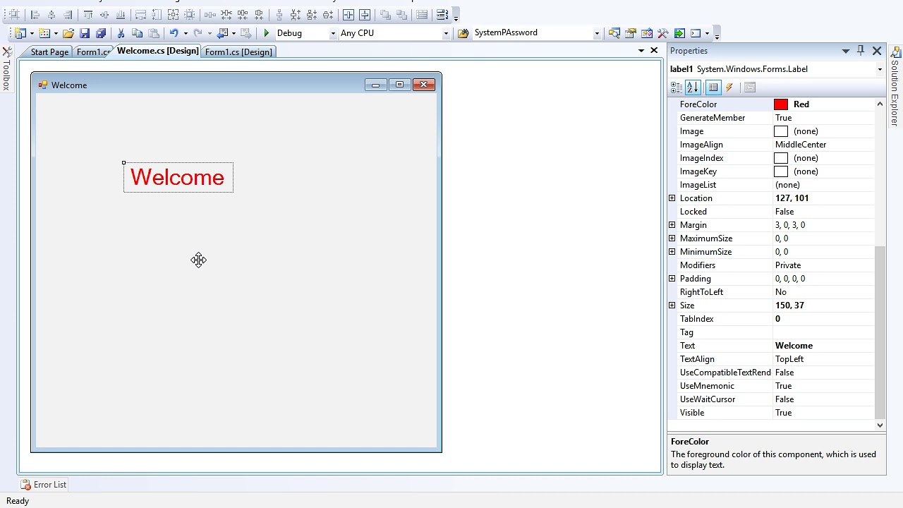
Task: Toggle the Properties list view button
Action: click(713, 87)
